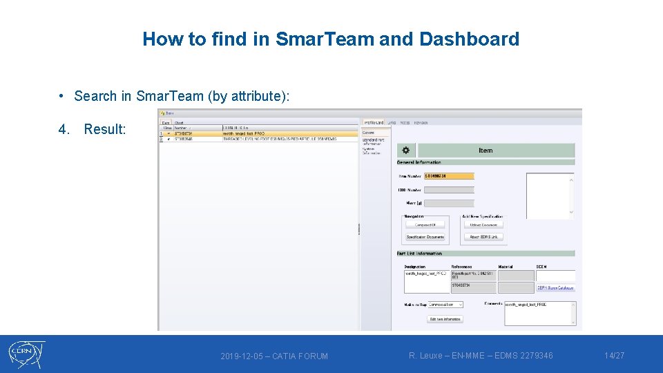This screenshot has height=373, width=663.
Task: Click the Mass [g] field
Action: coord(449,203)
